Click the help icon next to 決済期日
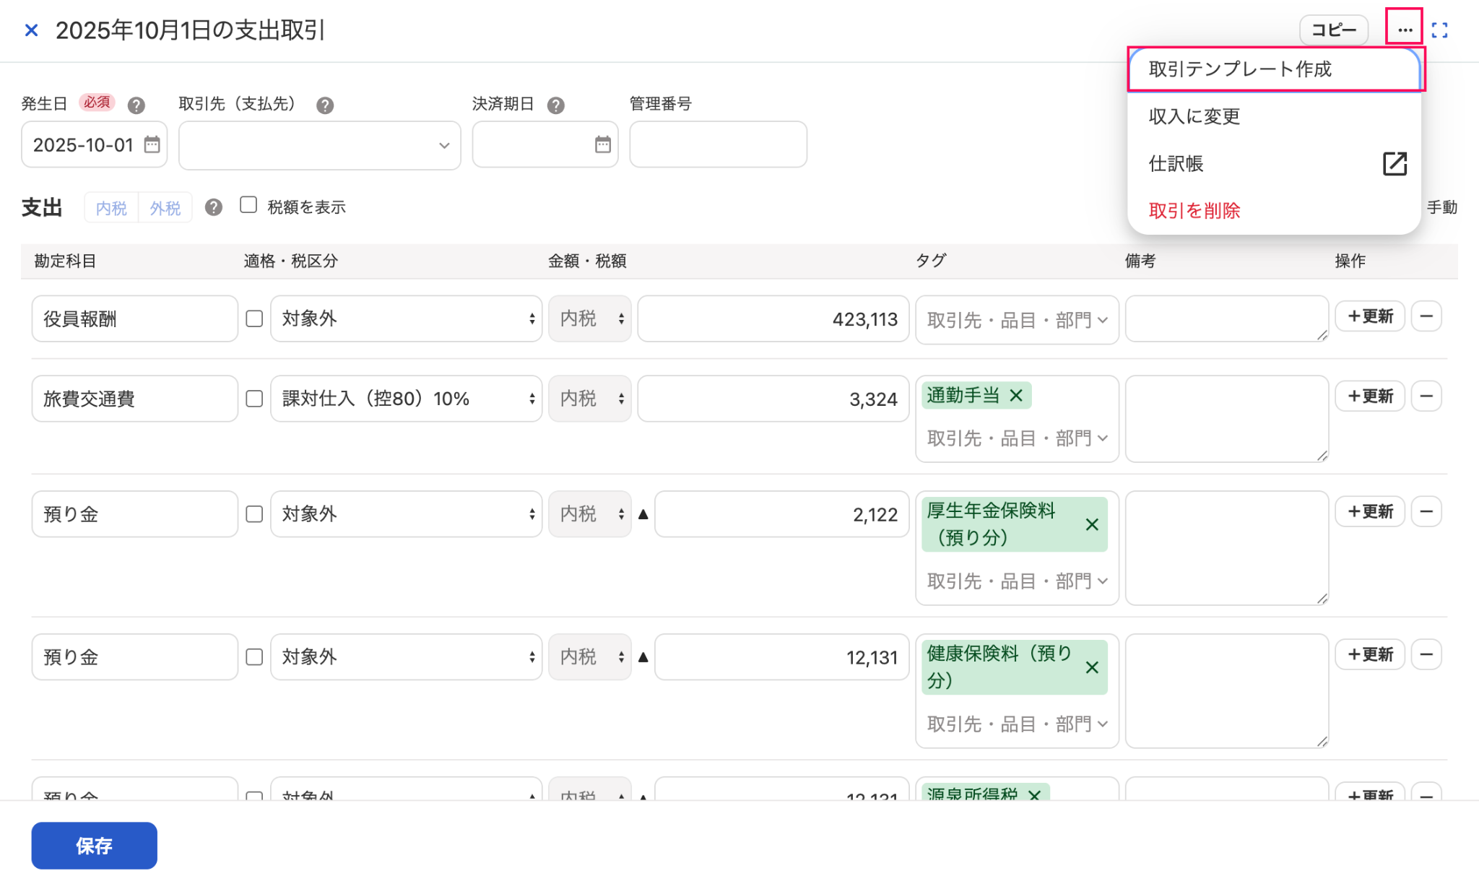The width and height of the screenshot is (1479, 889). tap(555, 105)
